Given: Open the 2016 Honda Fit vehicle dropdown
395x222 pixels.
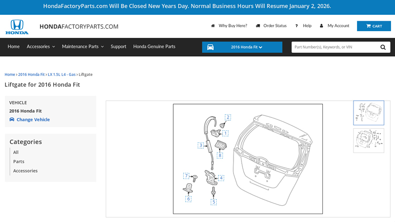Looking at the screenshot, I should pyautogui.click(x=246, y=47).
